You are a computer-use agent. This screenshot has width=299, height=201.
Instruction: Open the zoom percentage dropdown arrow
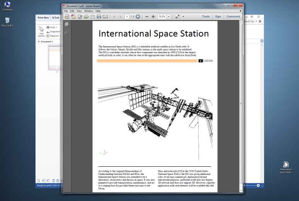pos(168,17)
